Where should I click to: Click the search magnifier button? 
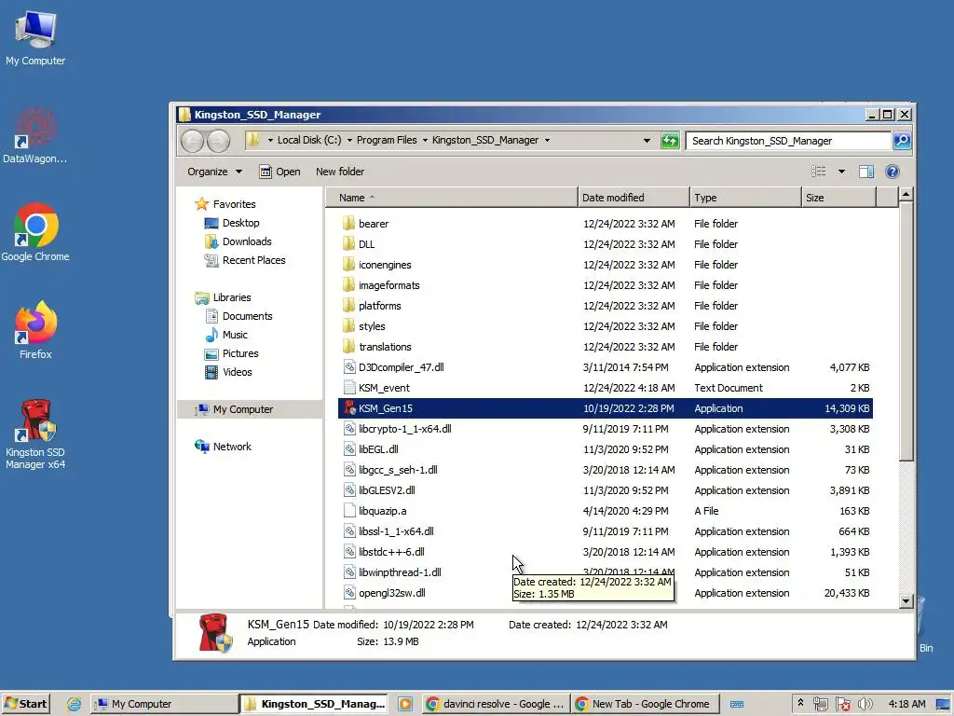[x=901, y=141]
